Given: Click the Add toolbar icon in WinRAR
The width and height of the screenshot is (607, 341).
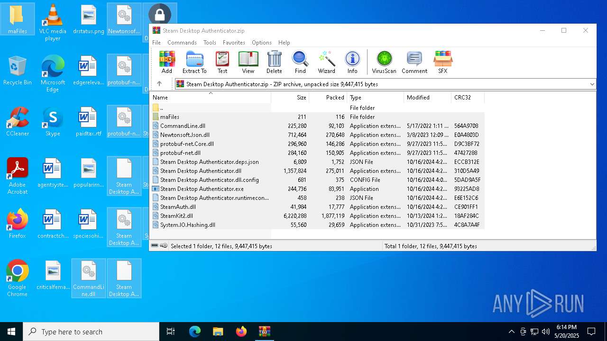Looking at the screenshot, I should tap(166, 62).
